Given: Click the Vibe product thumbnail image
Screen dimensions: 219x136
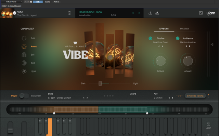Looking at the screenshot, I should pos(7,13).
